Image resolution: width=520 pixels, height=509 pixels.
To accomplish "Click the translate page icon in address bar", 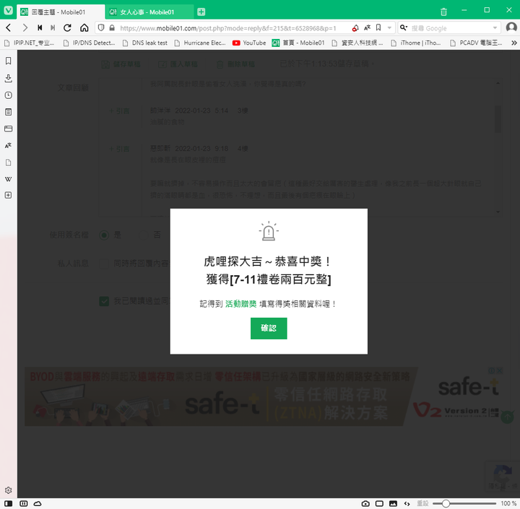I will pos(367,28).
